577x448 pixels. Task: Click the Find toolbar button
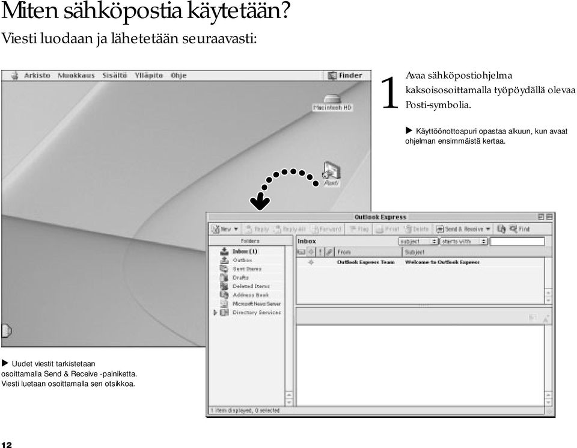coord(519,229)
